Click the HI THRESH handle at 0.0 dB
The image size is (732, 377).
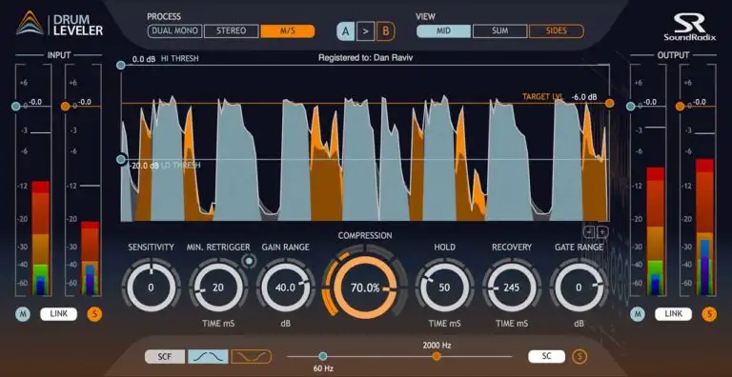pyautogui.click(x=121, y=66)
